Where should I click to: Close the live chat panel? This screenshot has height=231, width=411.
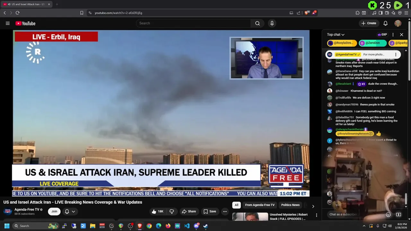tap(401, 35)
